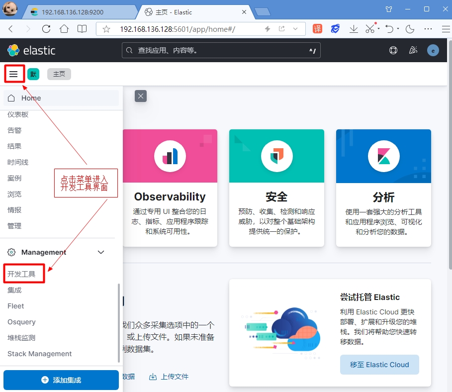
Task: Toggle the browser night mode moon icon
Action: (x=410, y=29)
